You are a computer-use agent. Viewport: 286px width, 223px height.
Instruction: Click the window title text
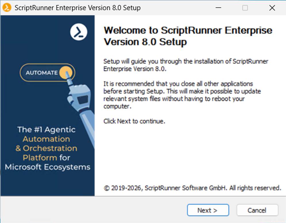(78, 8)
